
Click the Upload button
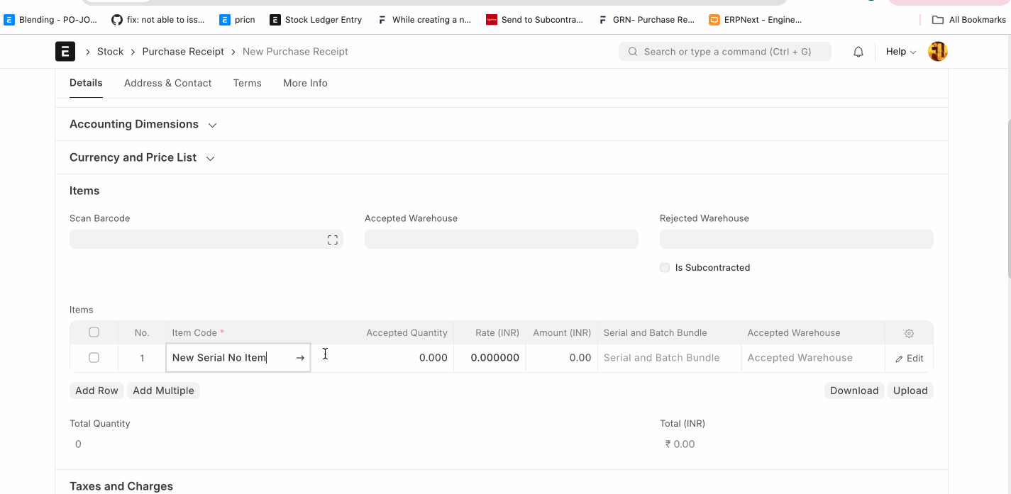910,391
